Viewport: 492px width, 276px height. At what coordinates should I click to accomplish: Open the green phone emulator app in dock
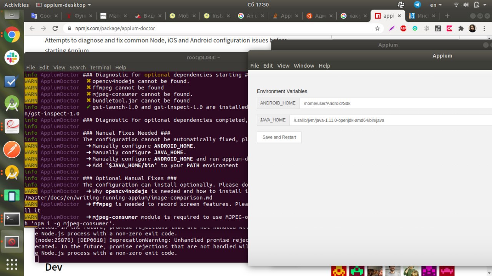tap(12, 196)
